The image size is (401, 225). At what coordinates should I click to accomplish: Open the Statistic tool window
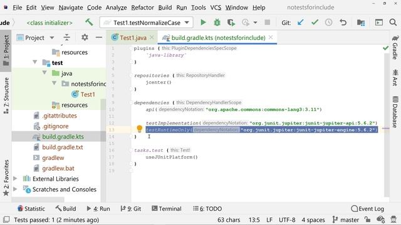point(31,209)
